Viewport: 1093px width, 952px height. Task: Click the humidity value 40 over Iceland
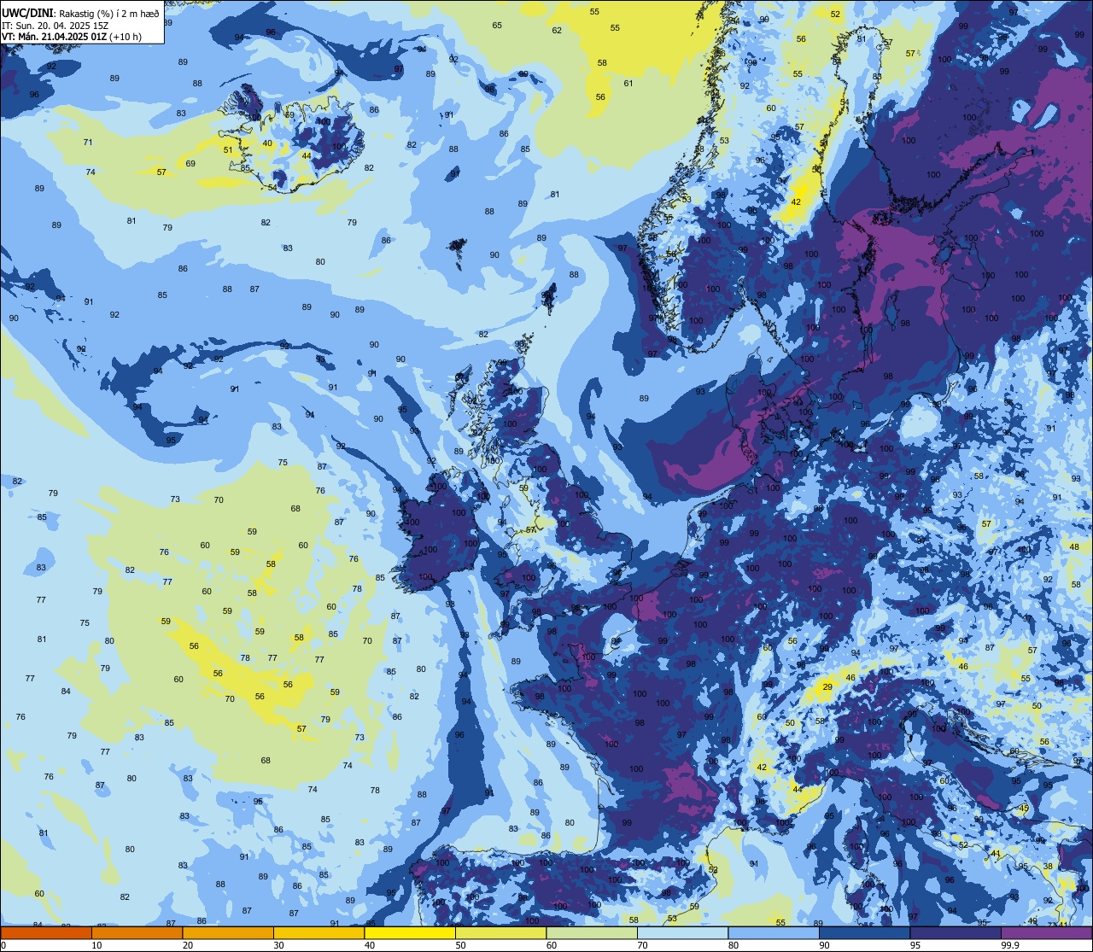coord(267,143)
